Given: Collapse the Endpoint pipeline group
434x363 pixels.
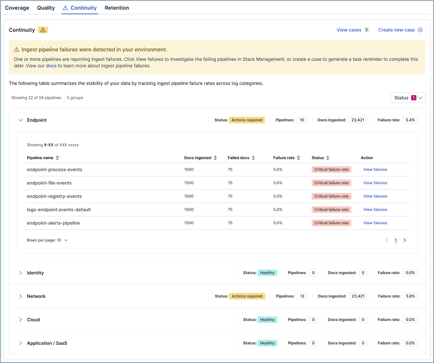Looking at the screenshot, I should coord(20,120).
